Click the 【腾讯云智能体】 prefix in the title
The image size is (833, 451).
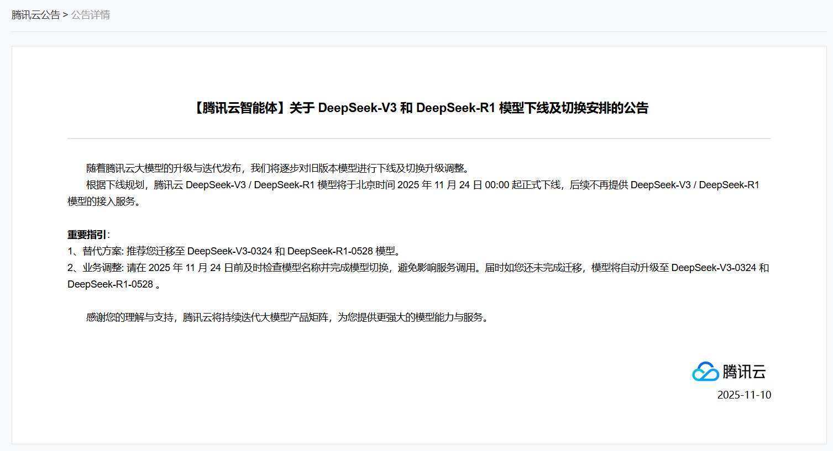tap(239, 108)
